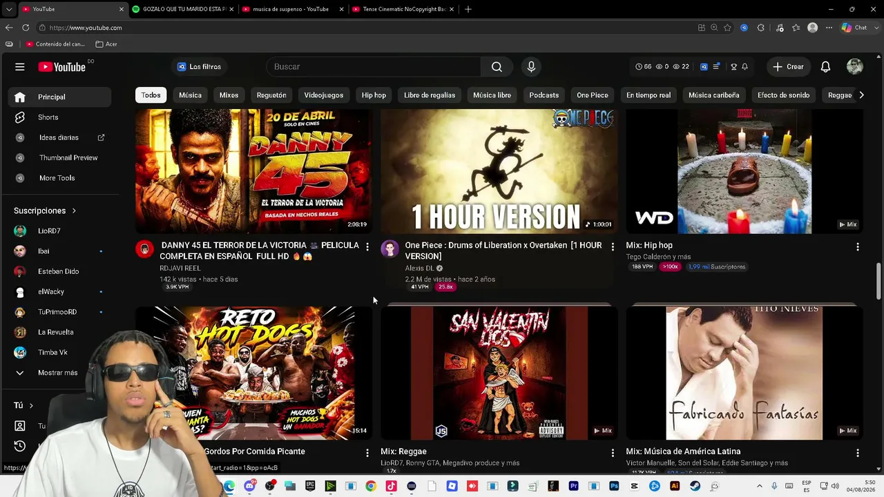Open the browser three-dot settings menu

(829, 28)
